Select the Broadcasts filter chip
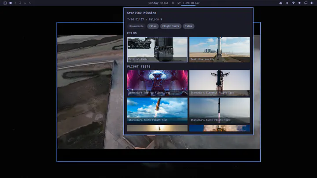 coord(136,26)
